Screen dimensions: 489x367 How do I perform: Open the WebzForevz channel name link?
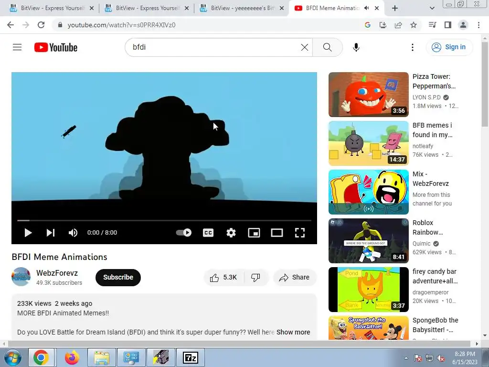(x=57, y=273)
